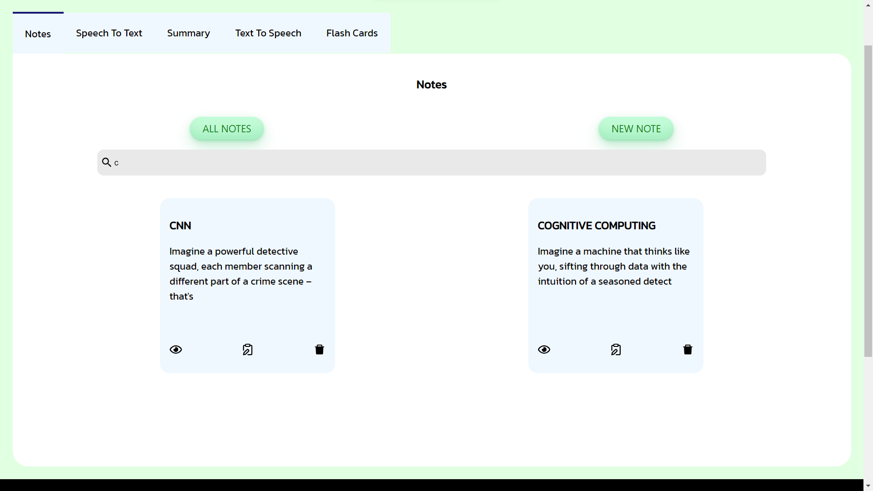
Task: Click the ALL NOTES button
Action: pos(226,129)
